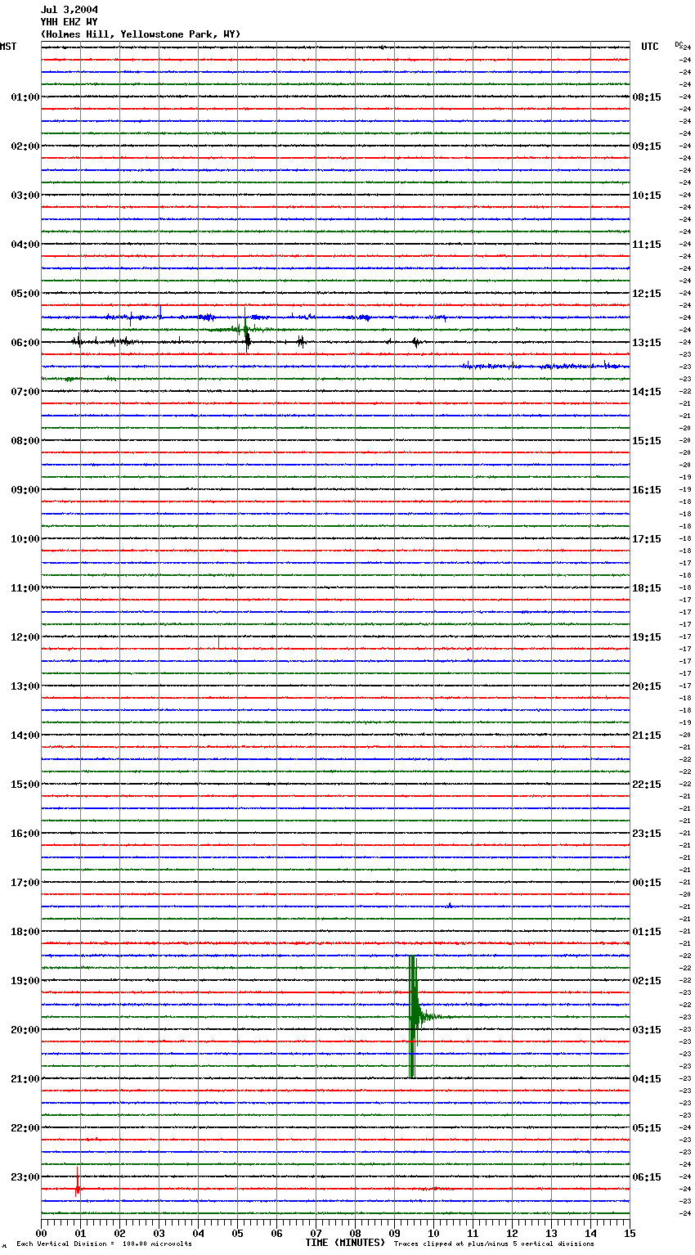Viewport: 695px width, 1255px height.
Task: Select the 09:00 MST time label
Action: (25, 490)
